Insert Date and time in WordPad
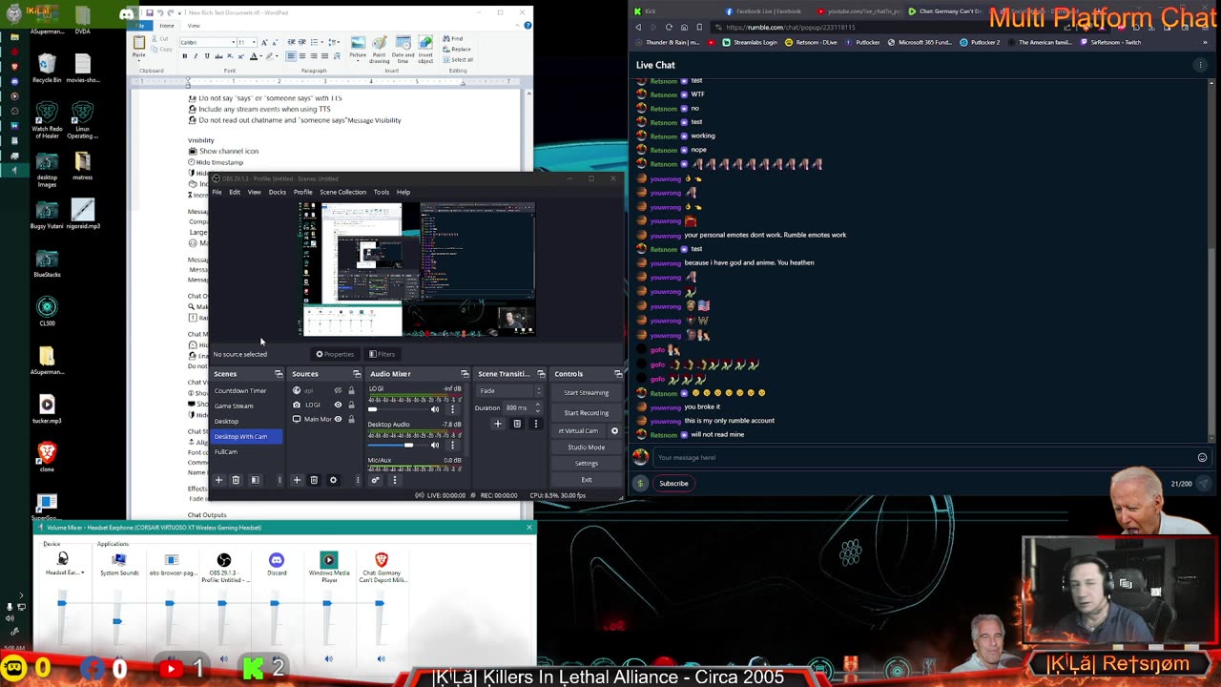 click(403, 50)
